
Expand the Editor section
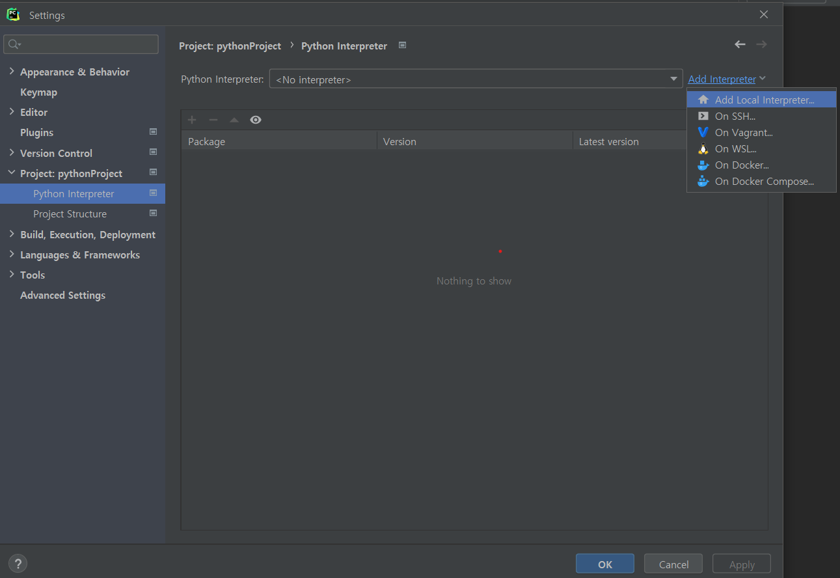pos(12,112)
